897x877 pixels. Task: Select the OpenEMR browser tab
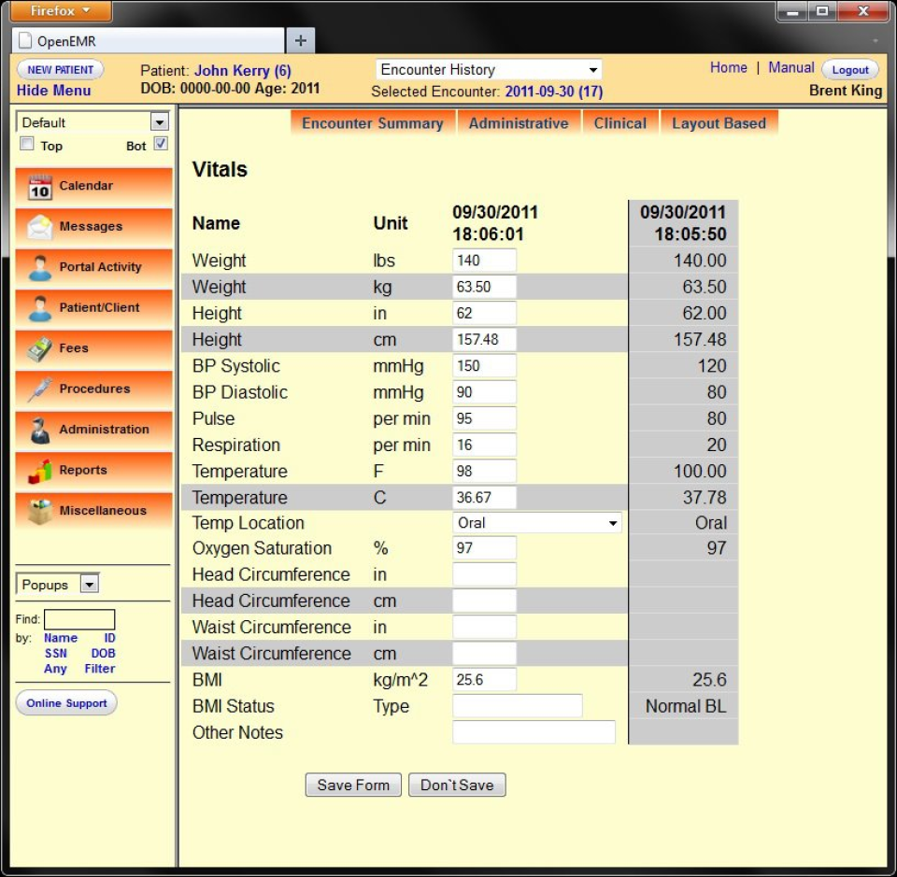(149, 40)
